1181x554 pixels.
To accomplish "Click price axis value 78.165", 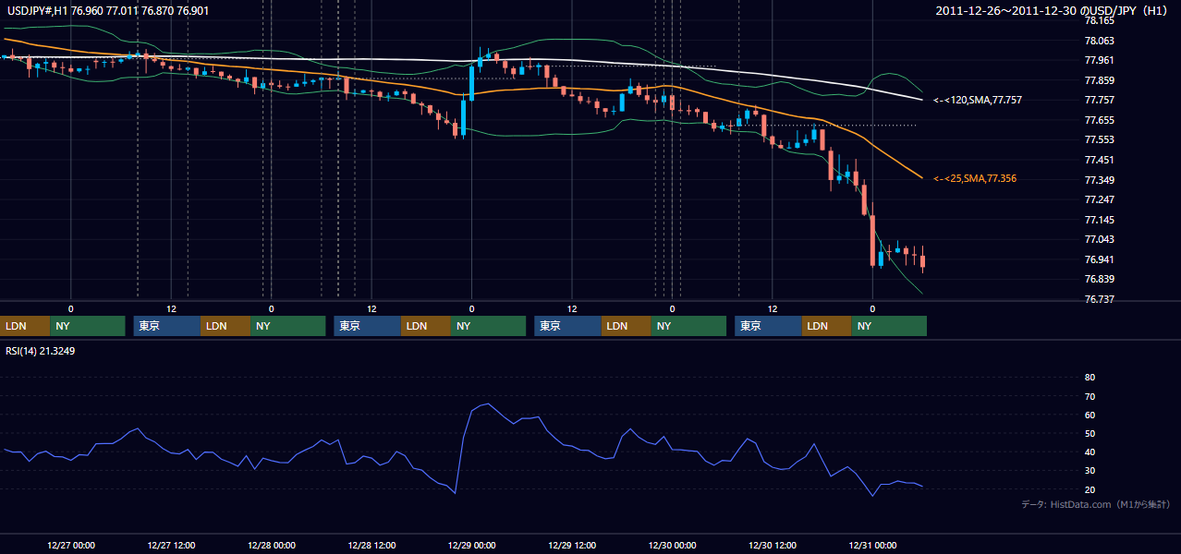I will (x=1099, y=20).
